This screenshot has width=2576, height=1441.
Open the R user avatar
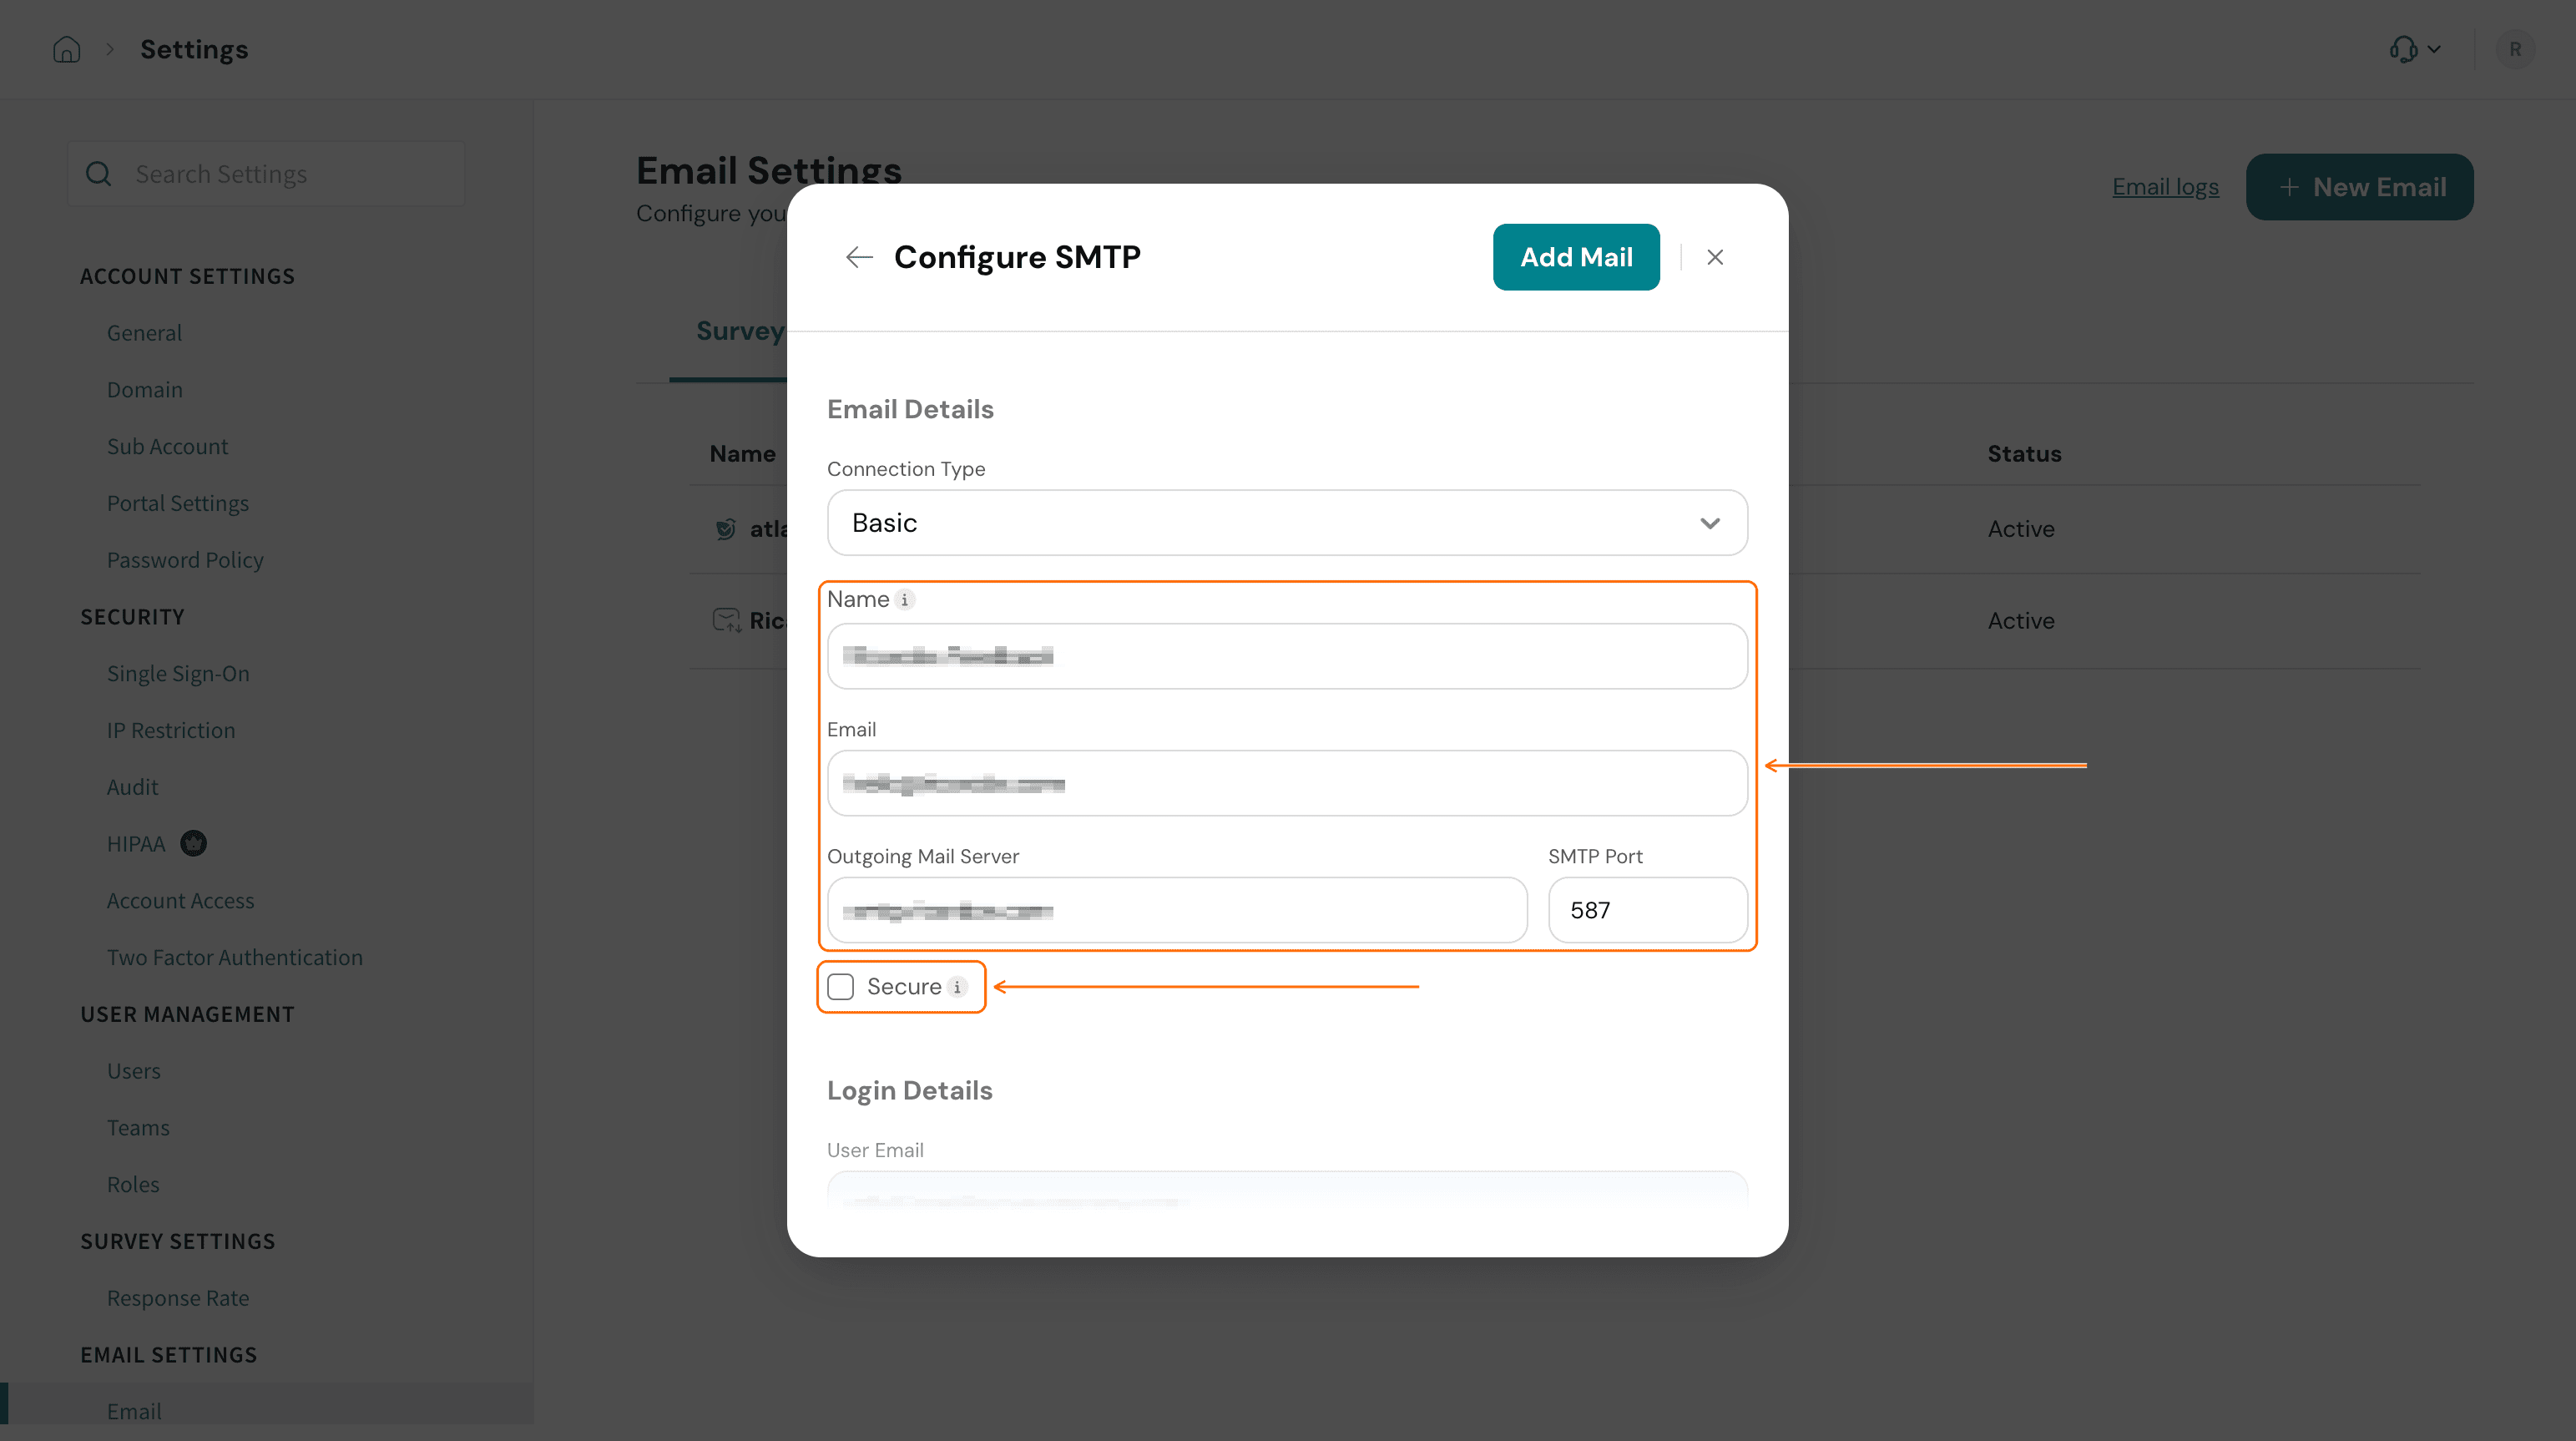(2515, 49)
